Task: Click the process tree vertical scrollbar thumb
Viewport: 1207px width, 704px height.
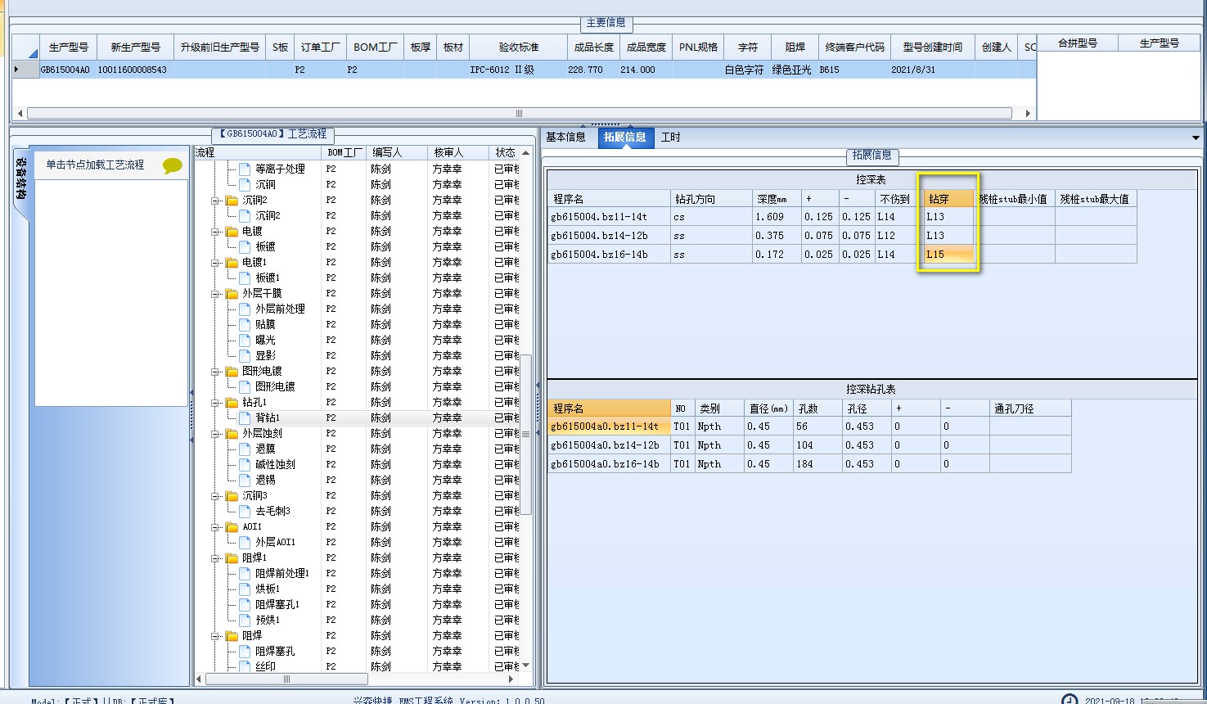Action: (x=526, y=435)
